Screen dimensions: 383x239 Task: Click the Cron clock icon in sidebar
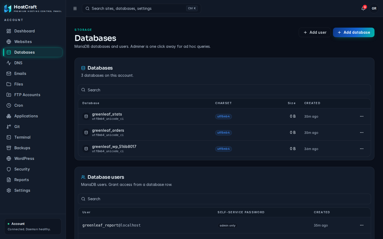(x=9, y=105)
